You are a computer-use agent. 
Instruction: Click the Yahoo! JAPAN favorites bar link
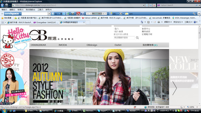click(89, 18)
